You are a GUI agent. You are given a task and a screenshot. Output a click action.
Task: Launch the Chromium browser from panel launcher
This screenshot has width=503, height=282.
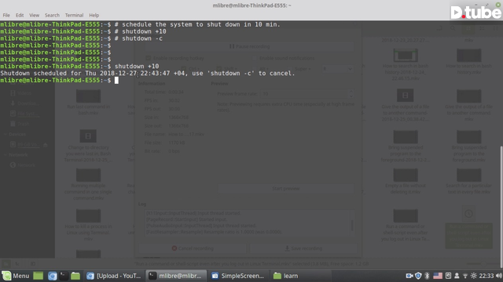(x=53, y=276)
